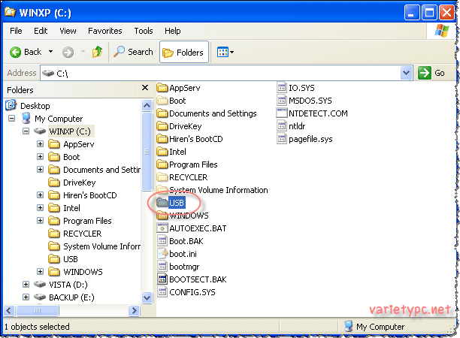The height and width of the screenshot is (338, 460).
Task: Expand Documents and Settings in tree
Action: (40, 170)
